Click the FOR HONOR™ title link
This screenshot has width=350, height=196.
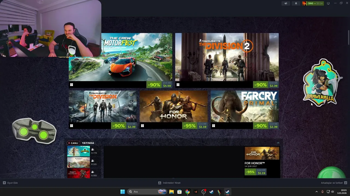click(255, 163)
